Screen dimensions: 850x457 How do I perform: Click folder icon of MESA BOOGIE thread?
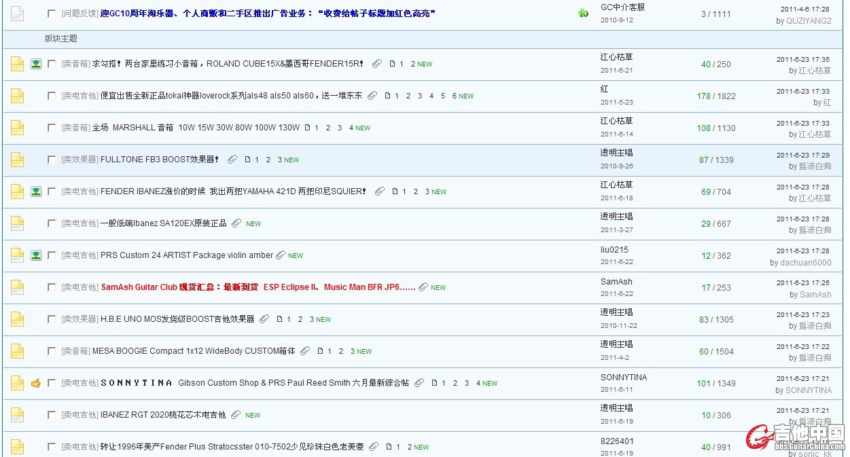click(x=17, y=351)
